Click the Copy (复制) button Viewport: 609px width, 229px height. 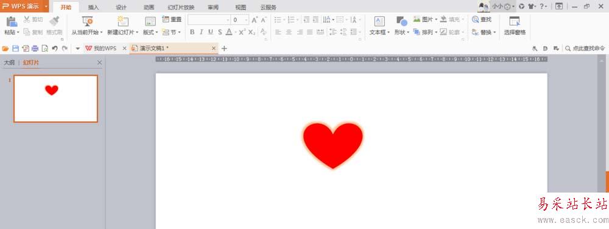tap(33, 32)
